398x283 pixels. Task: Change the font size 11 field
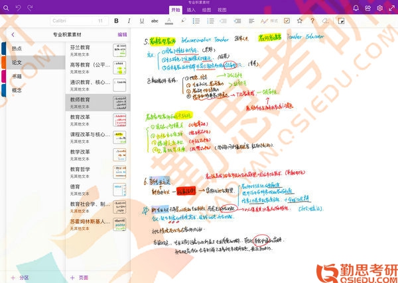(101, 21)
